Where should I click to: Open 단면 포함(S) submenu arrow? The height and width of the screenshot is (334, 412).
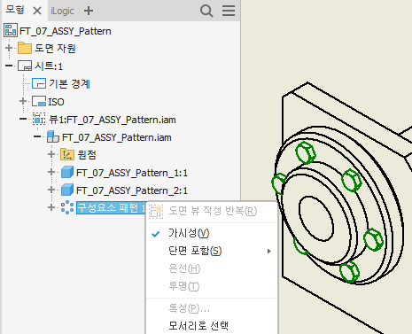268,251
